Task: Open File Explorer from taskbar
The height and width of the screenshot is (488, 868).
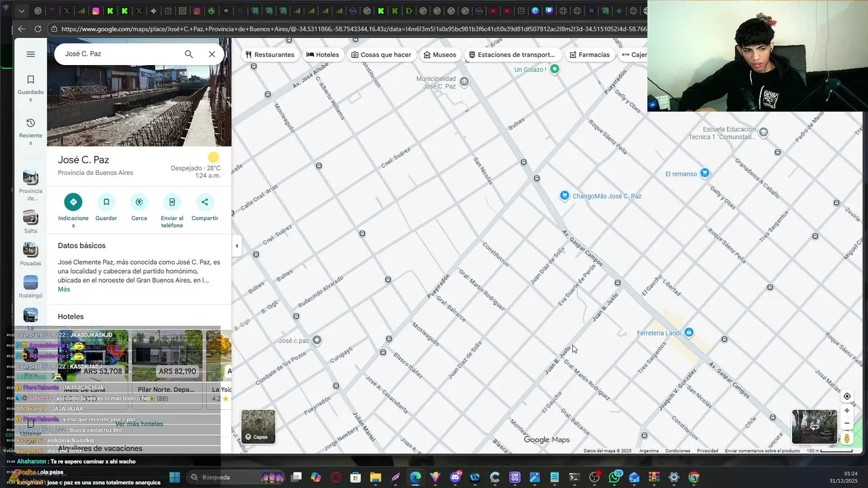Action: pyautogui.click(x=376, y=477)
